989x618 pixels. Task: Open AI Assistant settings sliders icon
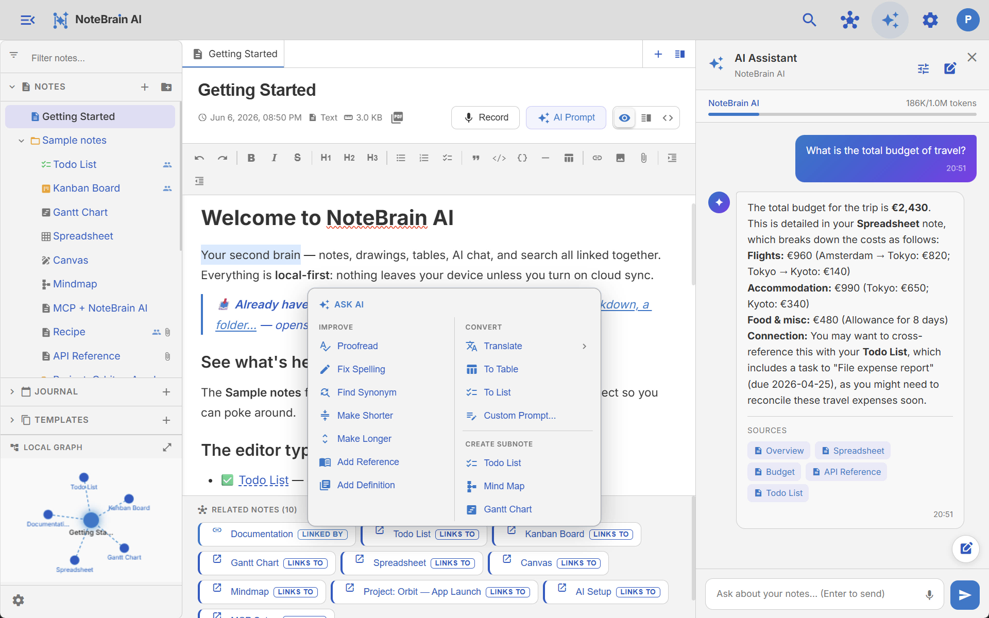pyautogui.click(x=923, y=68)
